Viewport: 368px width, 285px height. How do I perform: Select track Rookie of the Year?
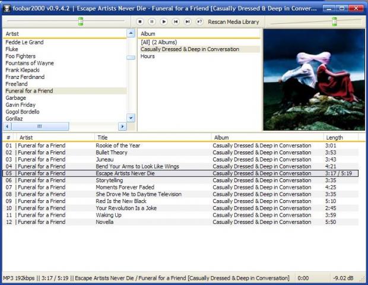180,145
